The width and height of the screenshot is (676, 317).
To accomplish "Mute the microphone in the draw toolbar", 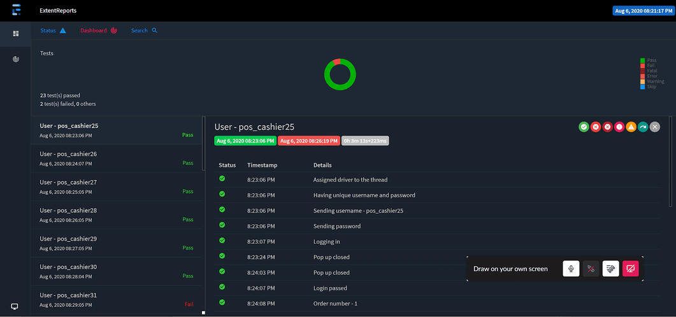I will click(x=571, y=269).
